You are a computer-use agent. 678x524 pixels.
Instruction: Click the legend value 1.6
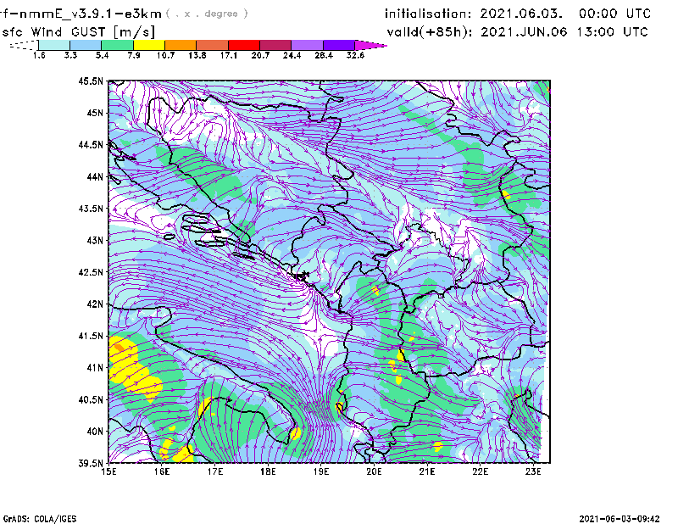(x=39, y=55)
